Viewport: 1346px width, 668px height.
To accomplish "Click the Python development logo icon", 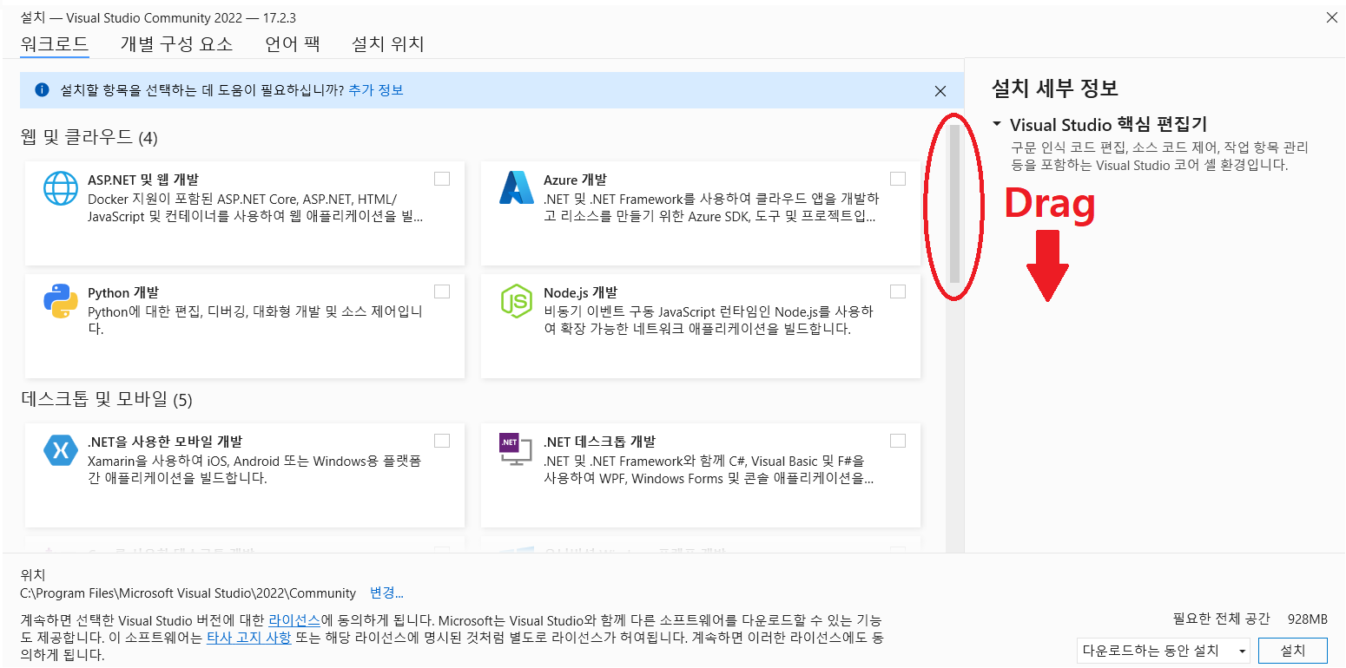I will click(61, 301).
